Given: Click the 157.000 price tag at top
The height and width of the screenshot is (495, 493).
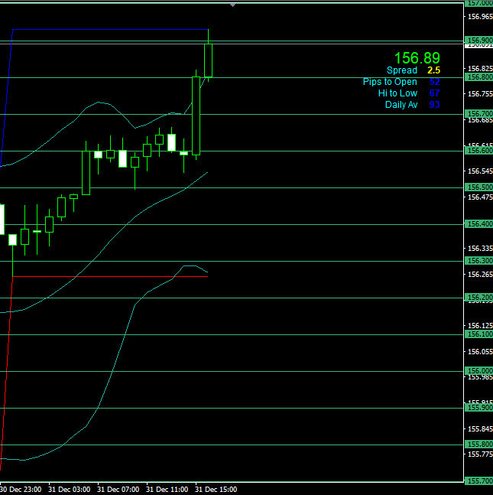Looking at the screenshot, I should pos(478,4).
